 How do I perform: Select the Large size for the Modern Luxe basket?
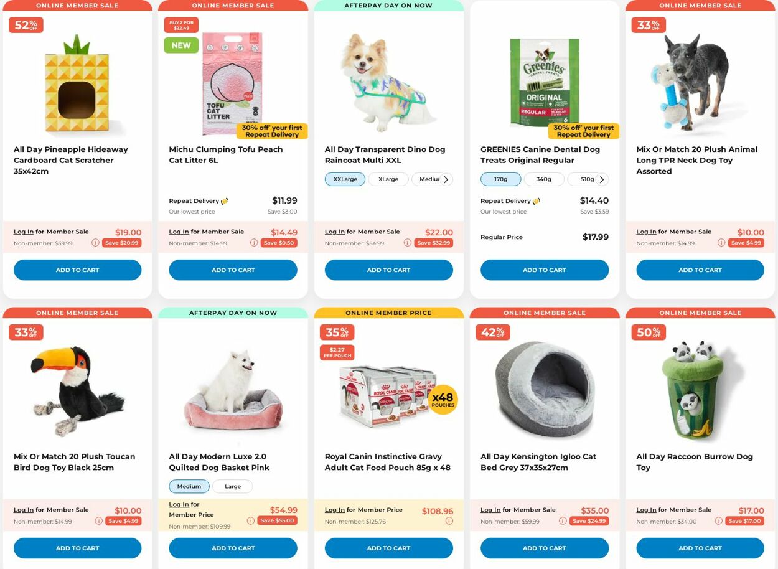click(x=232, y=486)
